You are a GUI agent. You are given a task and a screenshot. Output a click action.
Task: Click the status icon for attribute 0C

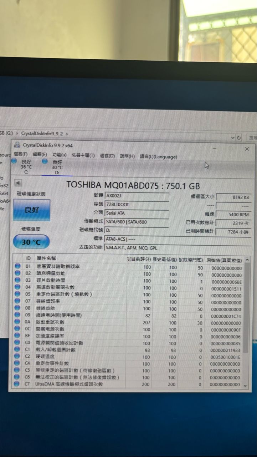17,329
